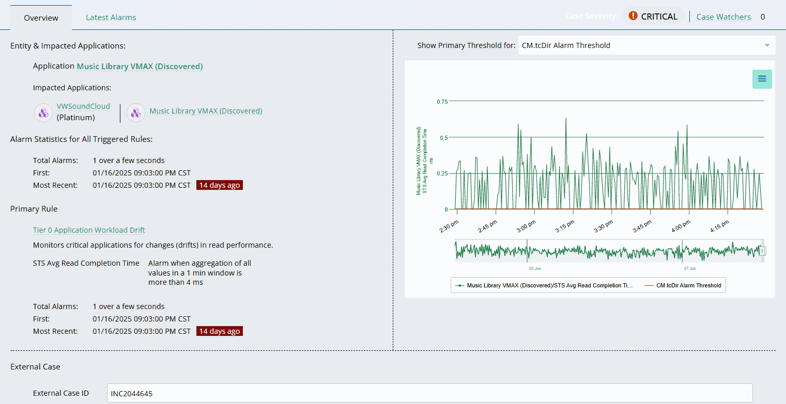Click the 20 Jan marker in the navigator
Image resolution: width=786 pixels, height=404 pixels.
pos(535,269)
